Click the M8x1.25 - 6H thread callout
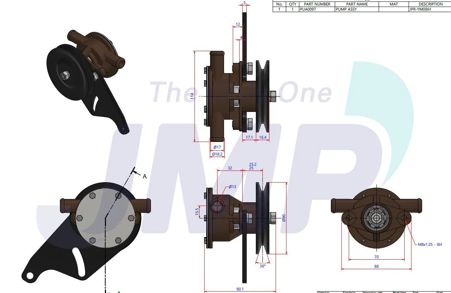Viewport: 451px width, 293px height. click(x=430, y=244)
